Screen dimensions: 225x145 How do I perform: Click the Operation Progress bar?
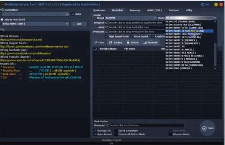coord(111,143)
